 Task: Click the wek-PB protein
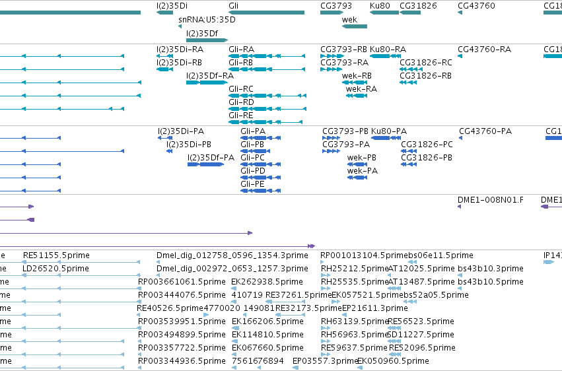pyautogui.click(x=357, y=164)
